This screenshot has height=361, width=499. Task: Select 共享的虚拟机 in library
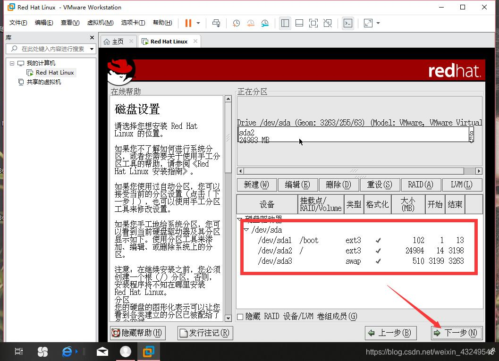pyautogui.click(x=43, y=82)
